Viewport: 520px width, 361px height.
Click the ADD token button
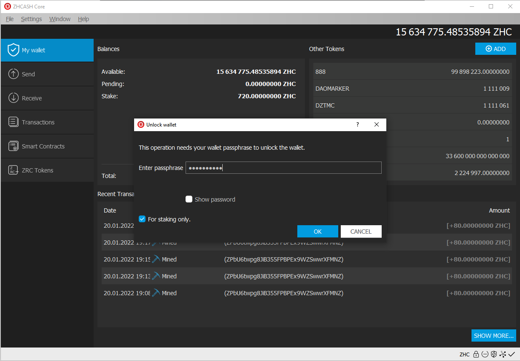point(496,49)
